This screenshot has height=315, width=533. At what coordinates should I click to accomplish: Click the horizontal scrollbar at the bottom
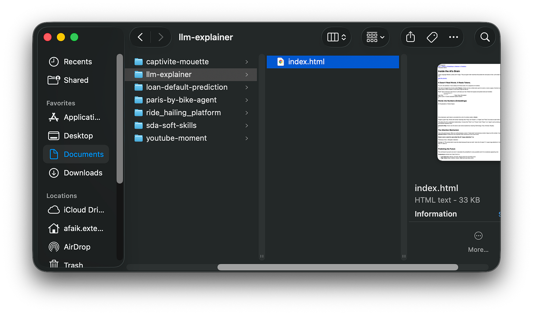click(x=337, y=267)
